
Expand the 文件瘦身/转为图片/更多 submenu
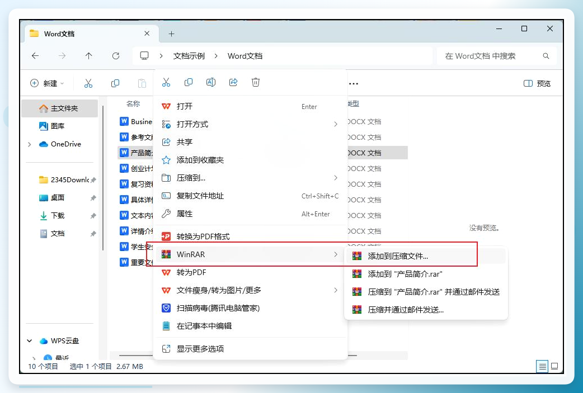[x=335, y=290]
